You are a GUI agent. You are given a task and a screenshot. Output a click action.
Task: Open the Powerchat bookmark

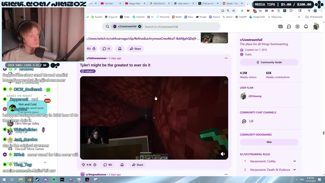162,17
